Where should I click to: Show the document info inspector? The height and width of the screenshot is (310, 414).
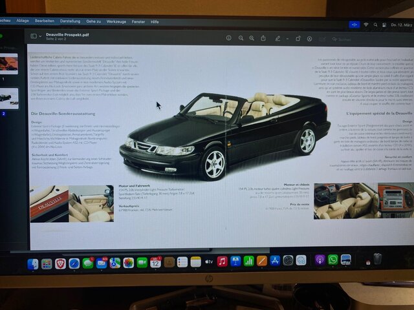(228, 38)
